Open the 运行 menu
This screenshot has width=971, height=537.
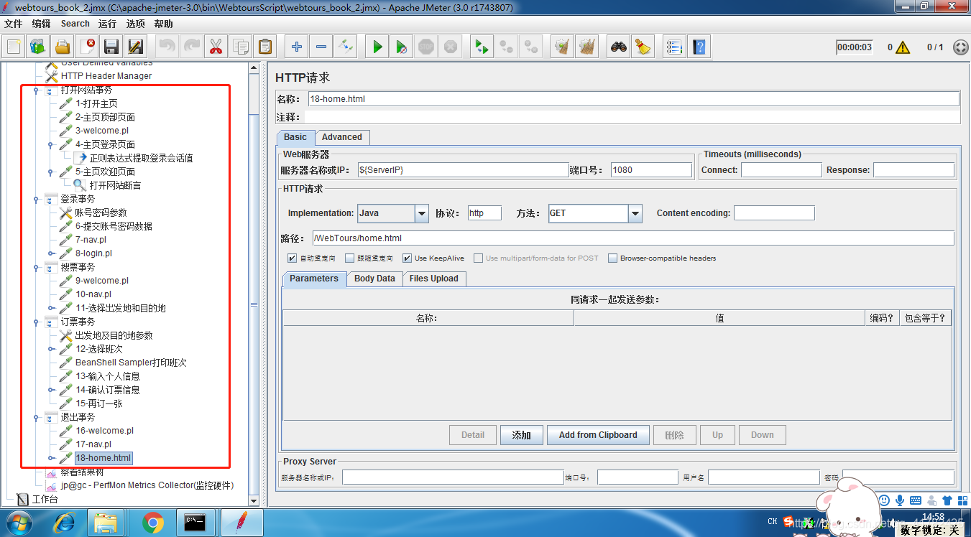click(107, 24)
